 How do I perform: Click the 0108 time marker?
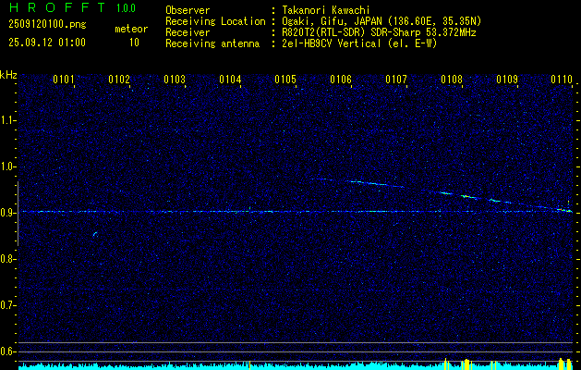click(x=452, y=80)
